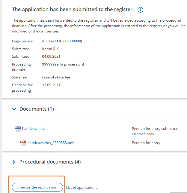Click the blue info icon beside heading
The width and height of the screenshot is (187, 193).
[140, 10]
